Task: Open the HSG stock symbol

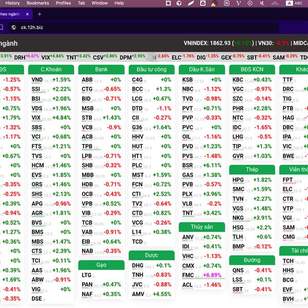Action: pos(238,227)
